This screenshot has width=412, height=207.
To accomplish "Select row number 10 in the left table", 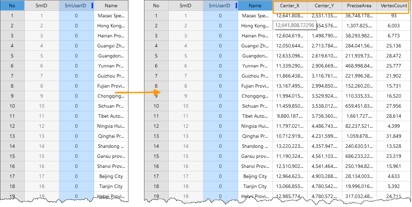I will click(12, 106).
